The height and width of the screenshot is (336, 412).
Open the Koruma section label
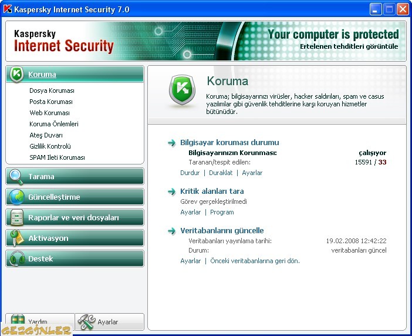point(42,75)
